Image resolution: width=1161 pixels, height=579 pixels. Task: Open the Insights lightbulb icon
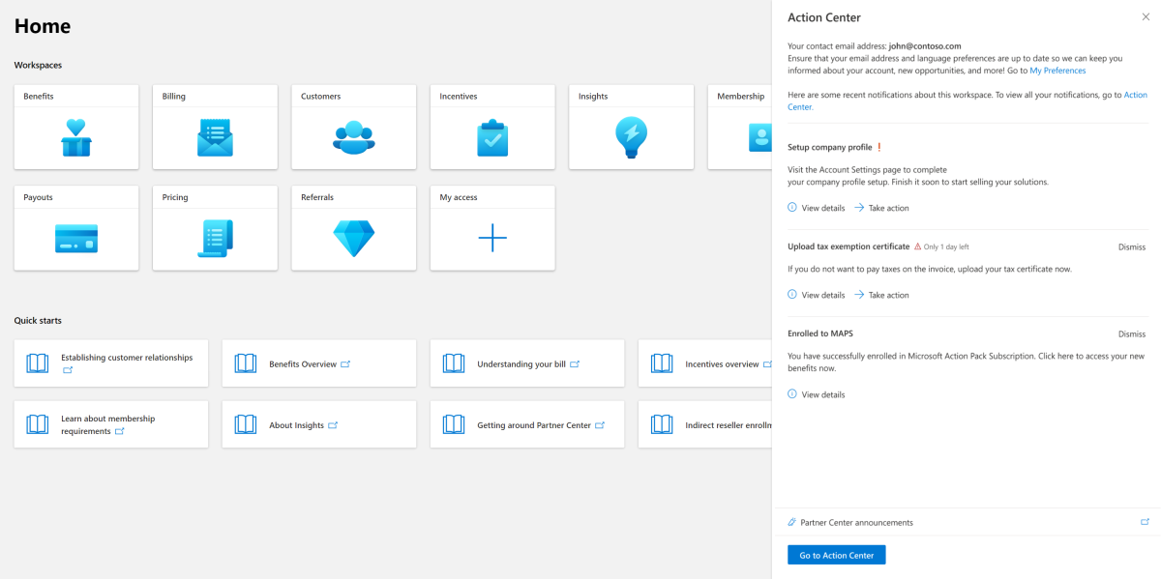(x=631, y=137)
